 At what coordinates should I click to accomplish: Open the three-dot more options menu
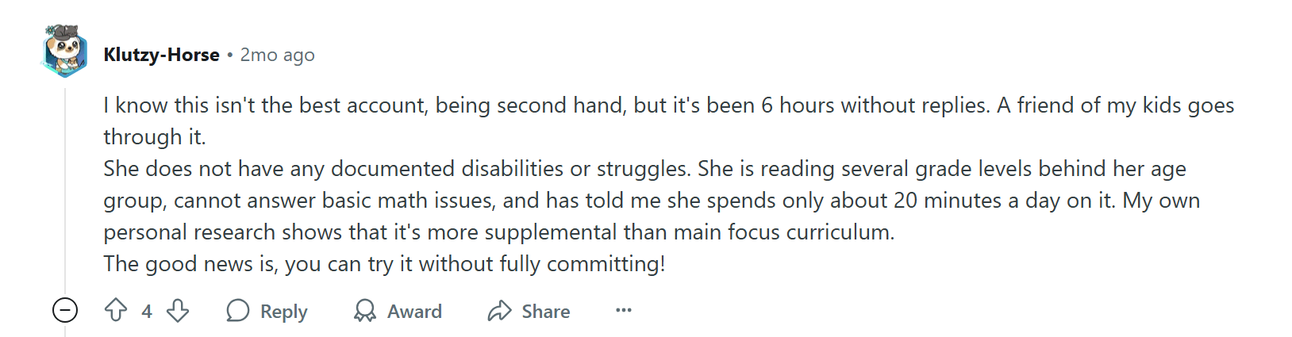pyautogui.click(x=624, y=310)
